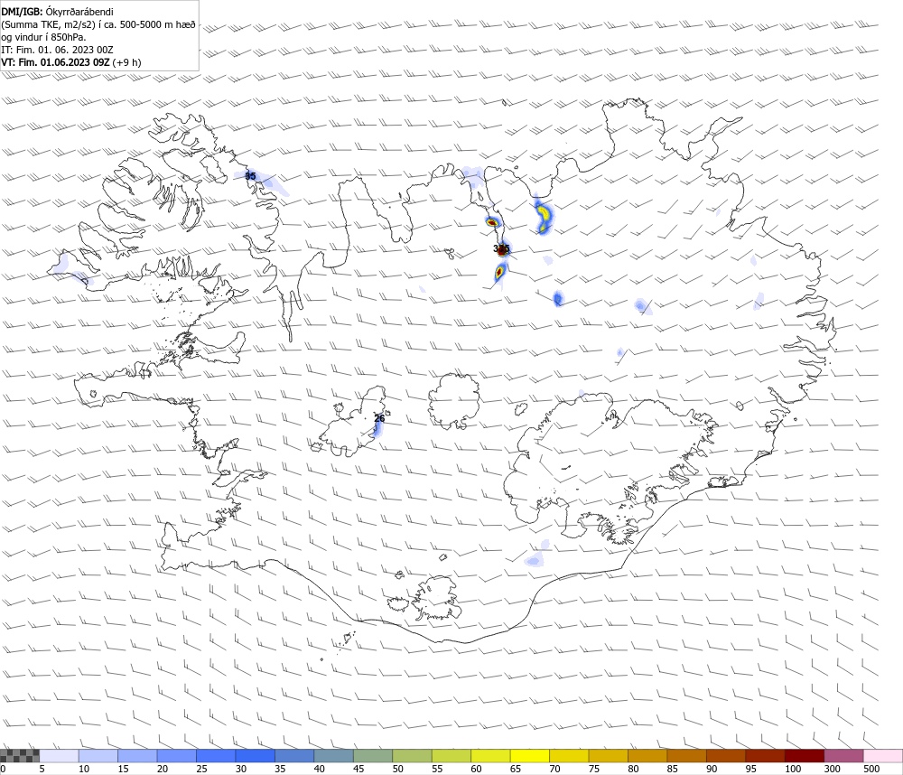Pick the mauve 300–500 legend swatch
This screenshot has width=903, height=775.
pos(843,756)
